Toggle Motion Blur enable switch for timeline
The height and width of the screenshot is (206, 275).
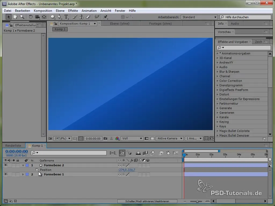[x=153, y=153]
